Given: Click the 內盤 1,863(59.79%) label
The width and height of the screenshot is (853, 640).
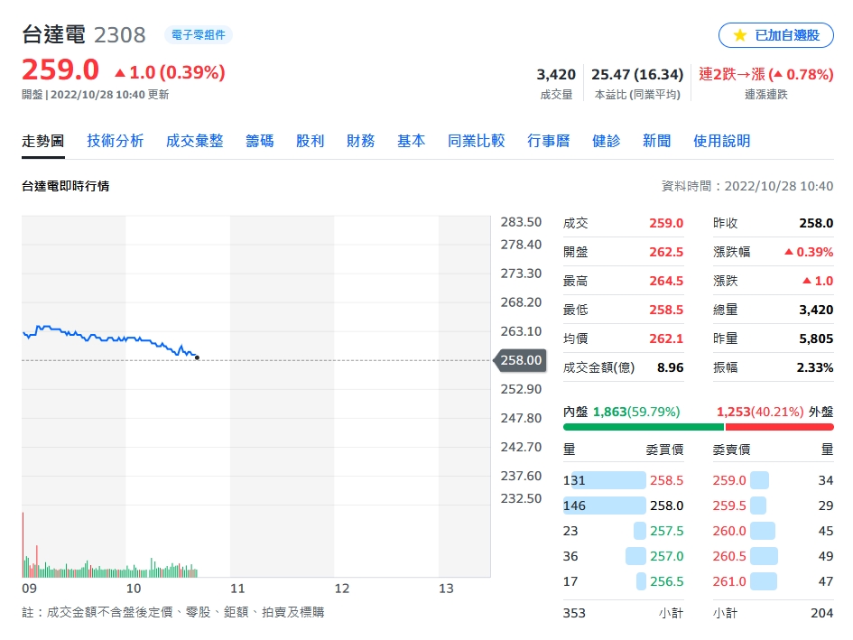Looking at the screenshot, I should click(621, 412).
